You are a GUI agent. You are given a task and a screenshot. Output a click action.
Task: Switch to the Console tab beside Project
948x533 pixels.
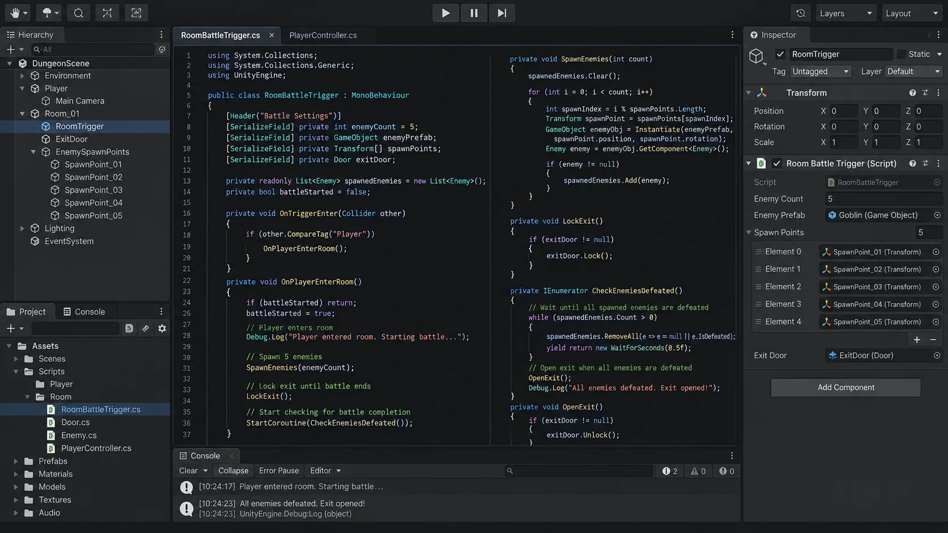click(x=84, y=312)
